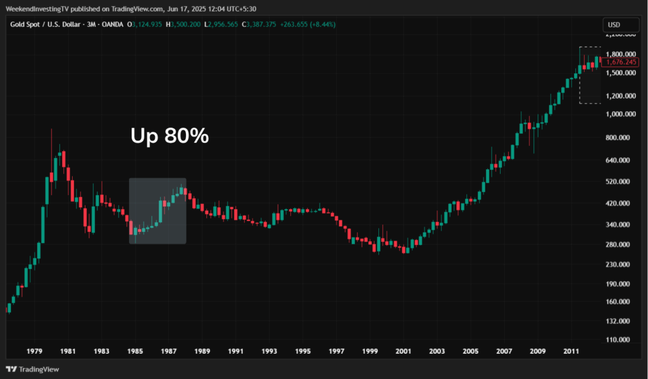Click the 1991 label on the time axis

(x=235, y=351)
